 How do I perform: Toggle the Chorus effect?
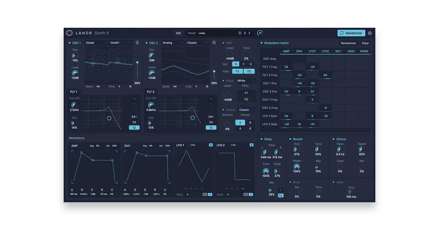pos(334,139)
